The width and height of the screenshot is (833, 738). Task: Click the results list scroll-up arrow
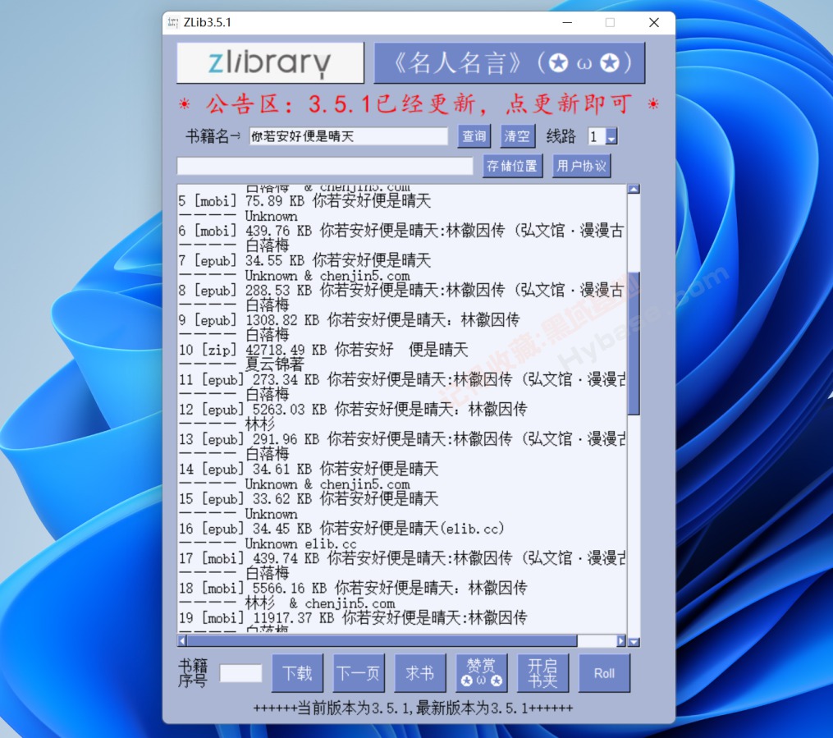tap(634, 189)
